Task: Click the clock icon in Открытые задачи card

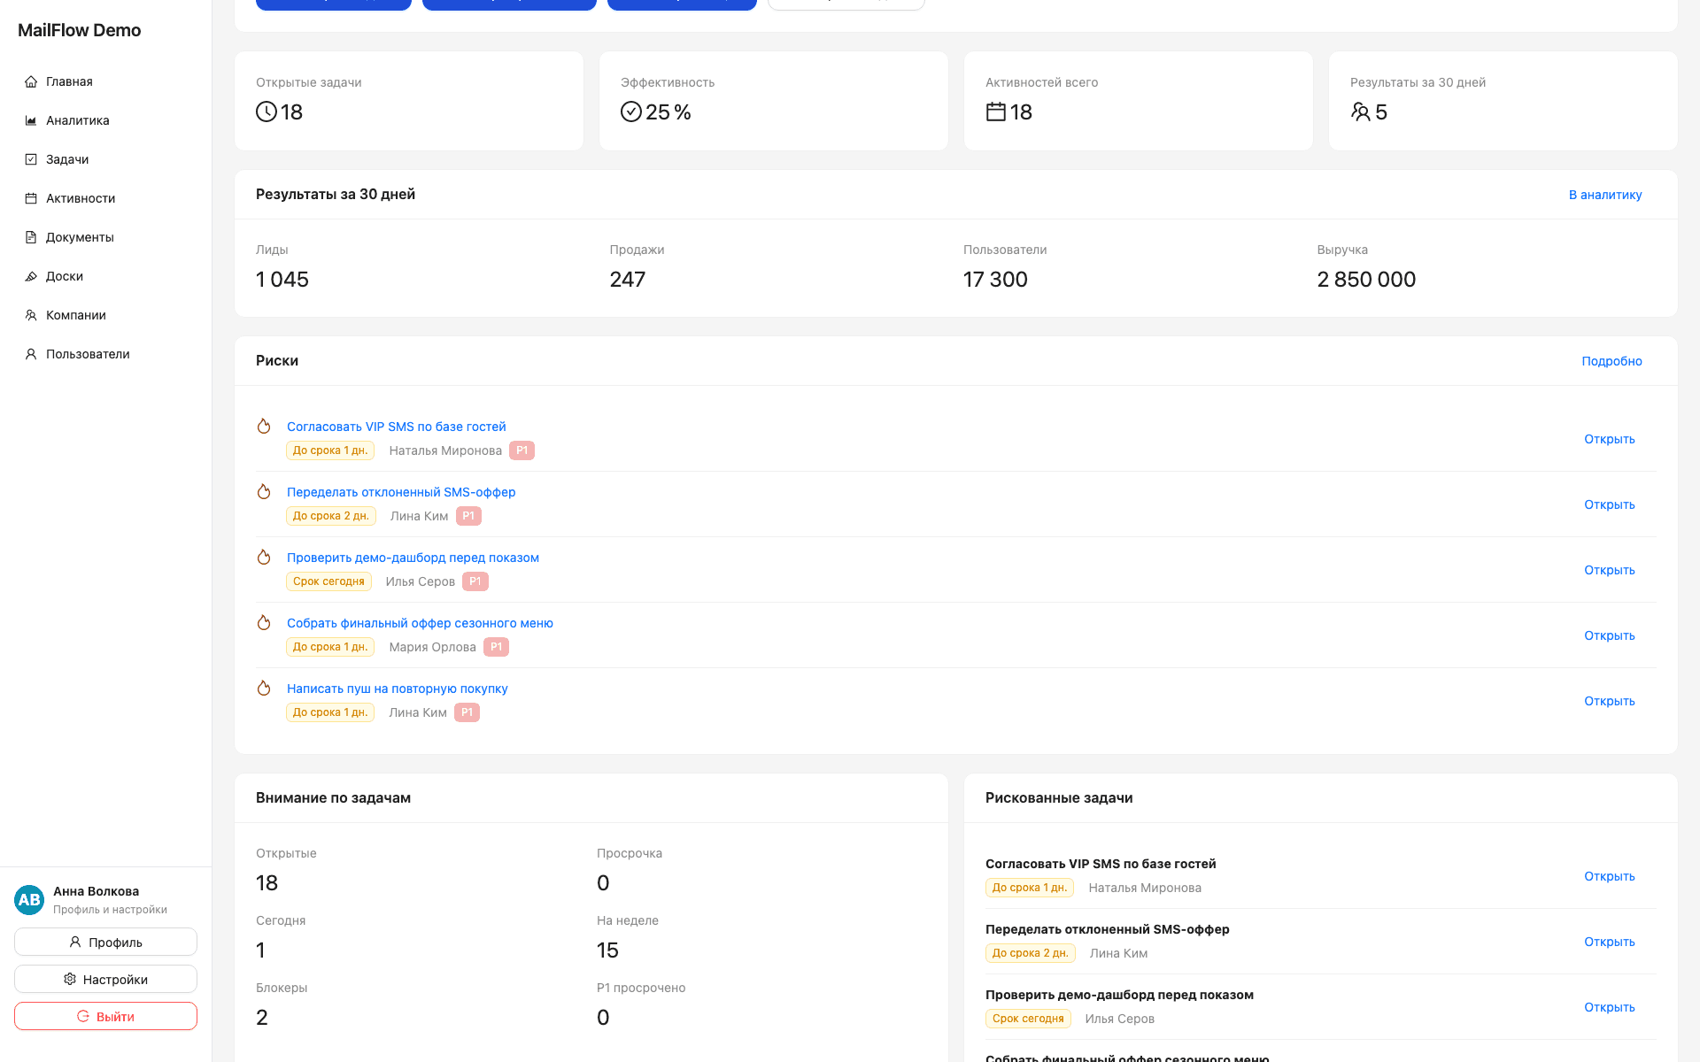Action: [x=267, y=112]
